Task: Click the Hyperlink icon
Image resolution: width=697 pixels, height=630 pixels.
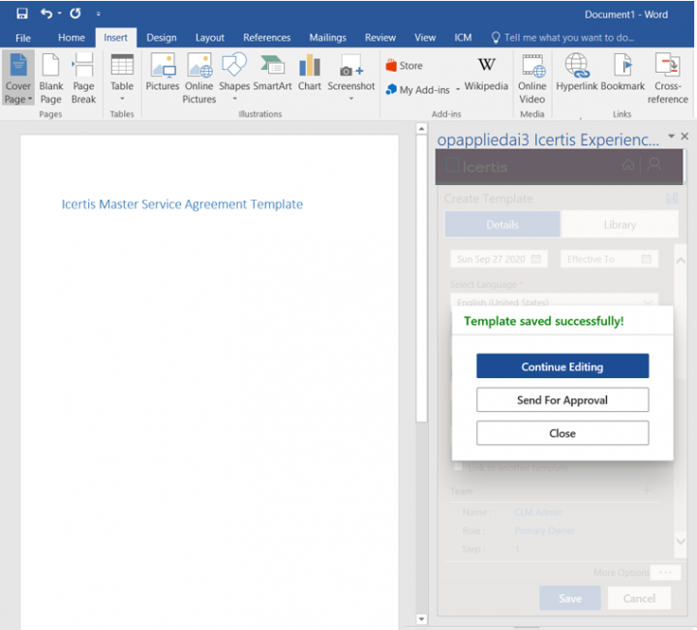Action: (x=576, y=74)
